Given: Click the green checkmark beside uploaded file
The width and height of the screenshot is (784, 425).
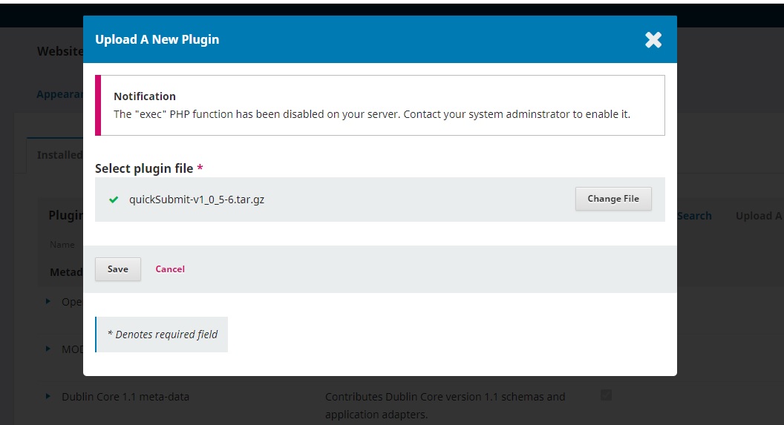Looking at the screenshot, I should click(x=114, y=200).
